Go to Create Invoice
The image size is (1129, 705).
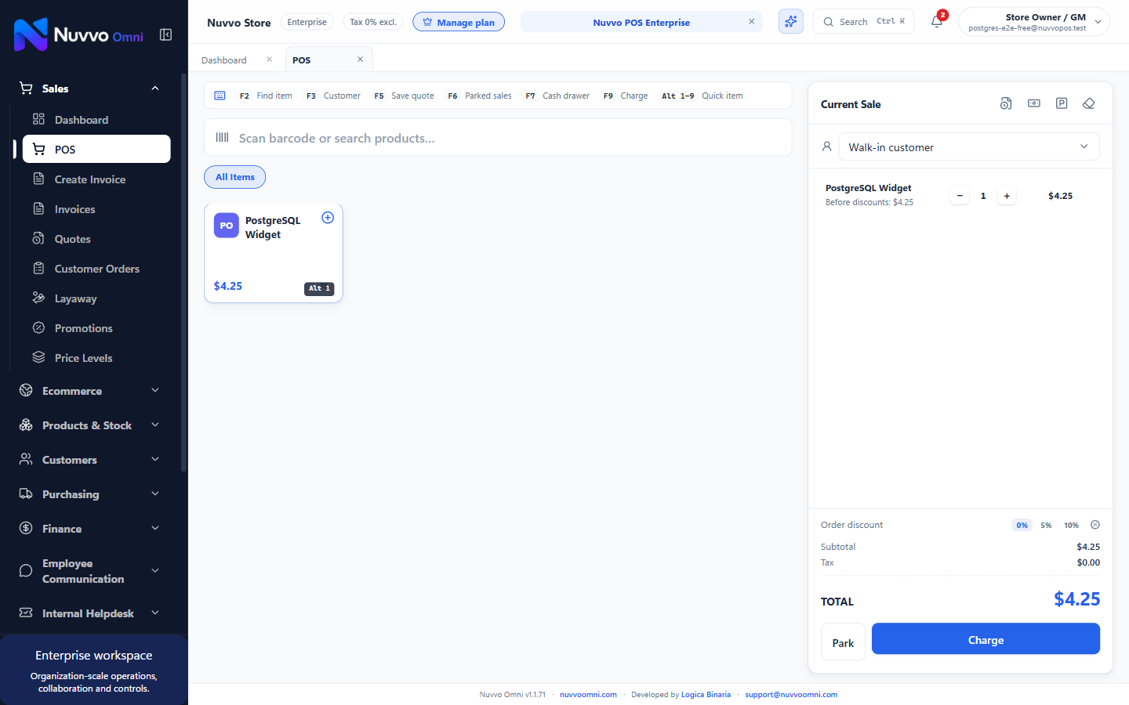click(x=96, y=179)
